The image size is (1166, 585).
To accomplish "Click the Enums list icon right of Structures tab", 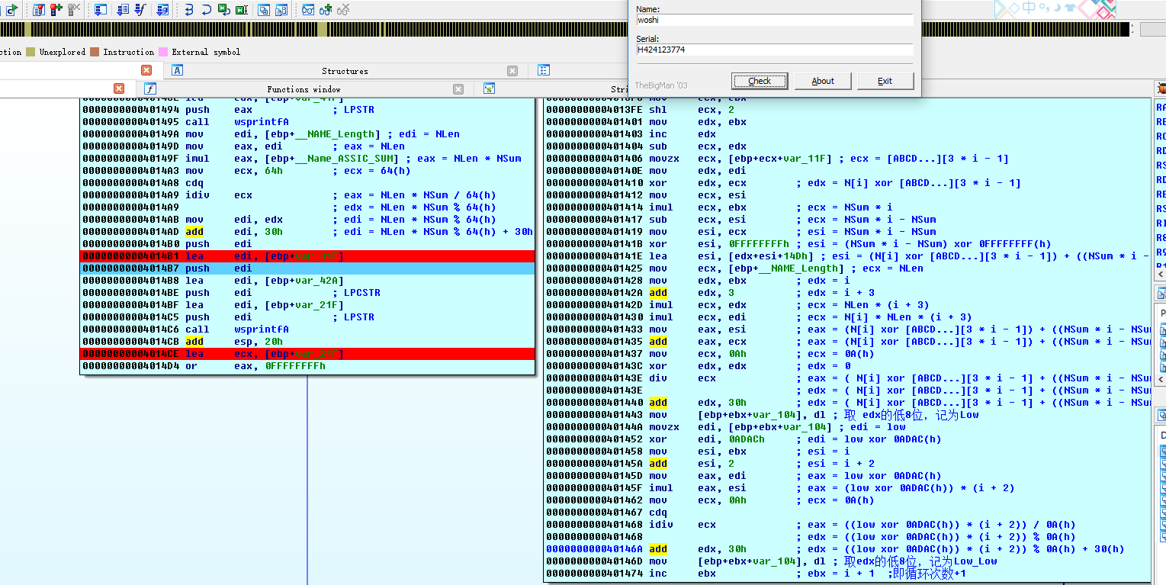I will 544,70.
